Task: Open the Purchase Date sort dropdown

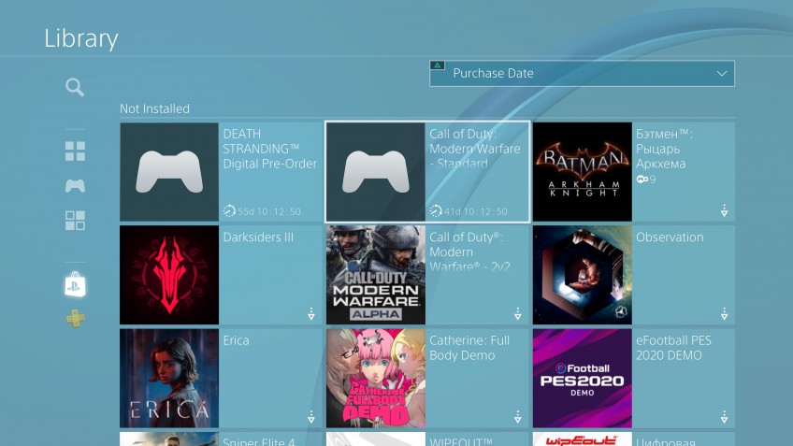Action: 582,74
